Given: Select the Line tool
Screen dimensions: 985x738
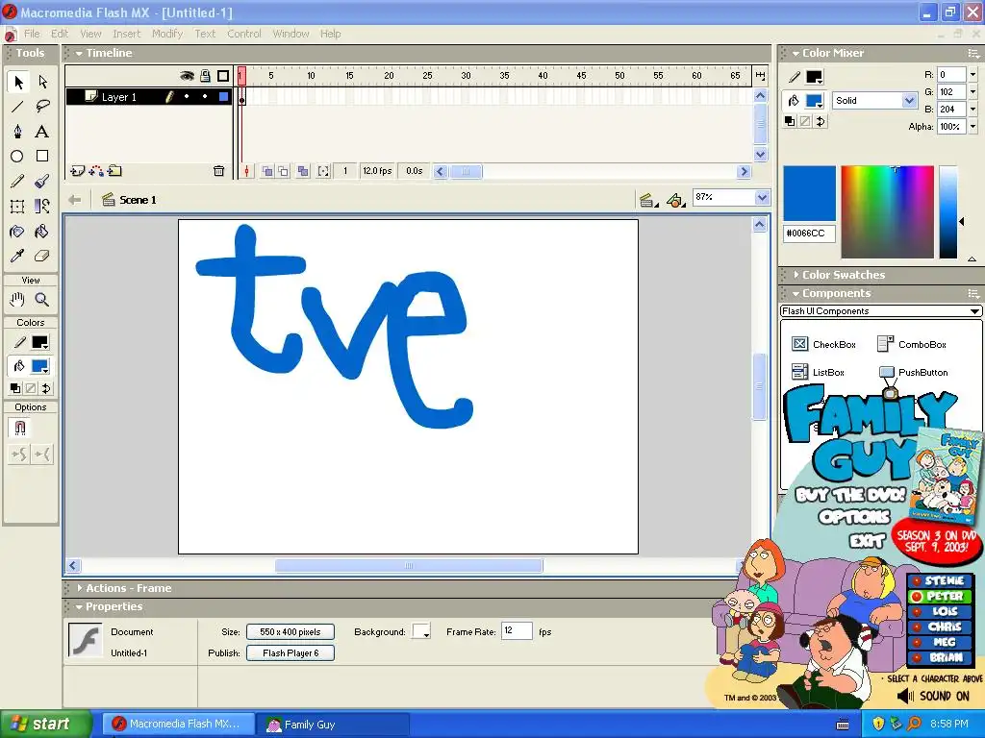Looking at the screenshot, I should [x=17, y=107].
